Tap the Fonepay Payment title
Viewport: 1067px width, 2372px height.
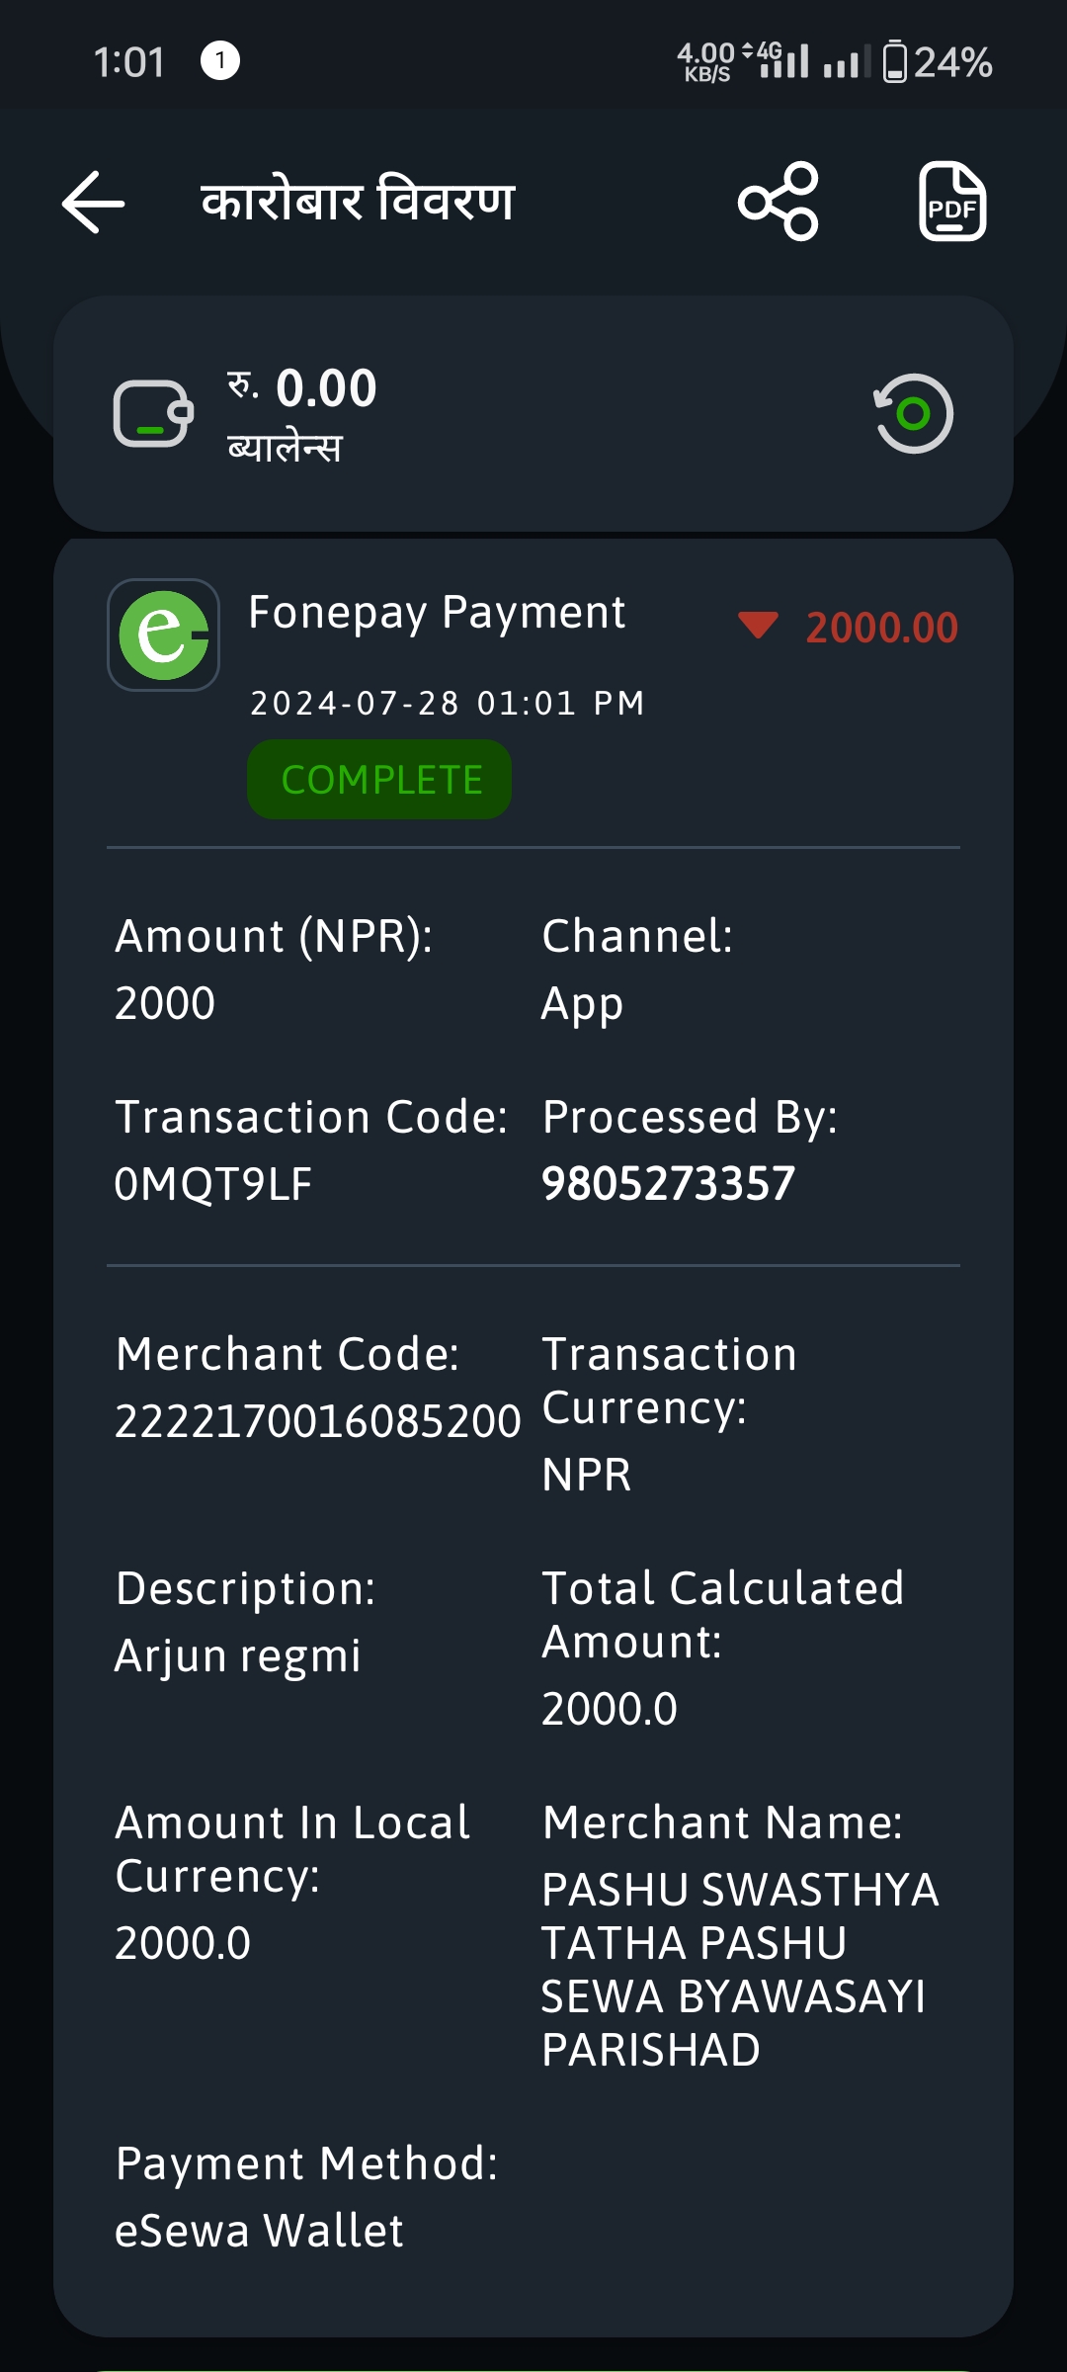(437, 612)
